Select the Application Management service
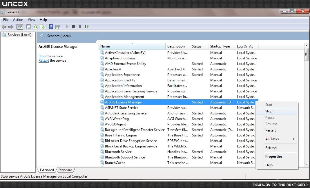This screenshot has height=188, width=310. (x=178, y=97)
